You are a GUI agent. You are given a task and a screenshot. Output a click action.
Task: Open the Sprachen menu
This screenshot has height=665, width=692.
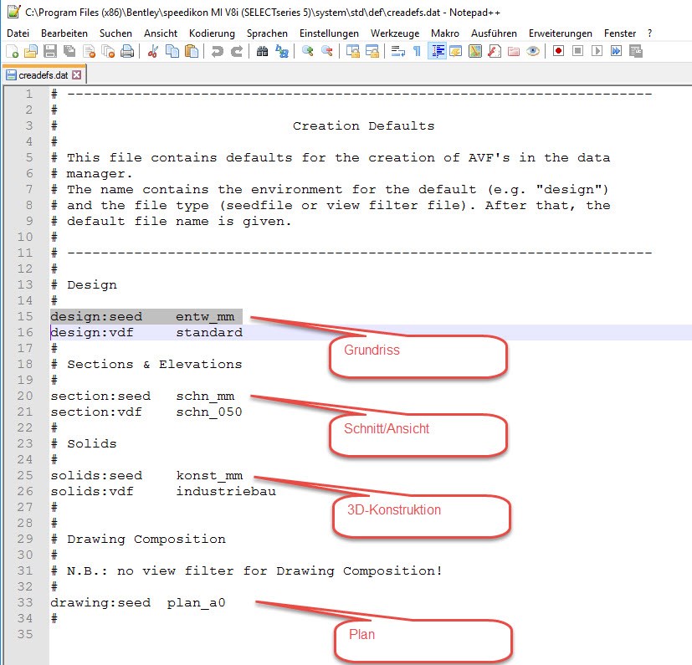coord(267,33)
